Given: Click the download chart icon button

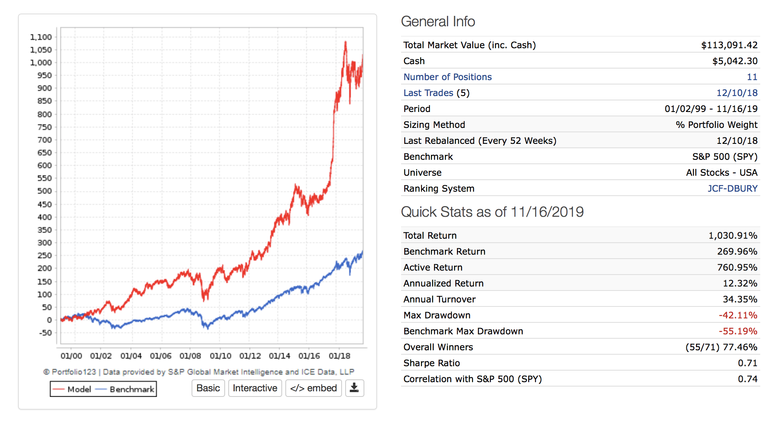Looking at the screenshot, I should coord(354,388).
